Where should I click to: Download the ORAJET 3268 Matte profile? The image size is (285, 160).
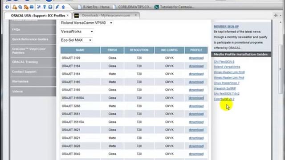pos(196,106)
